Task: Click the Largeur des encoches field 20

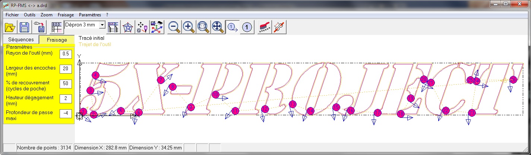Action: tap(66, 69)
